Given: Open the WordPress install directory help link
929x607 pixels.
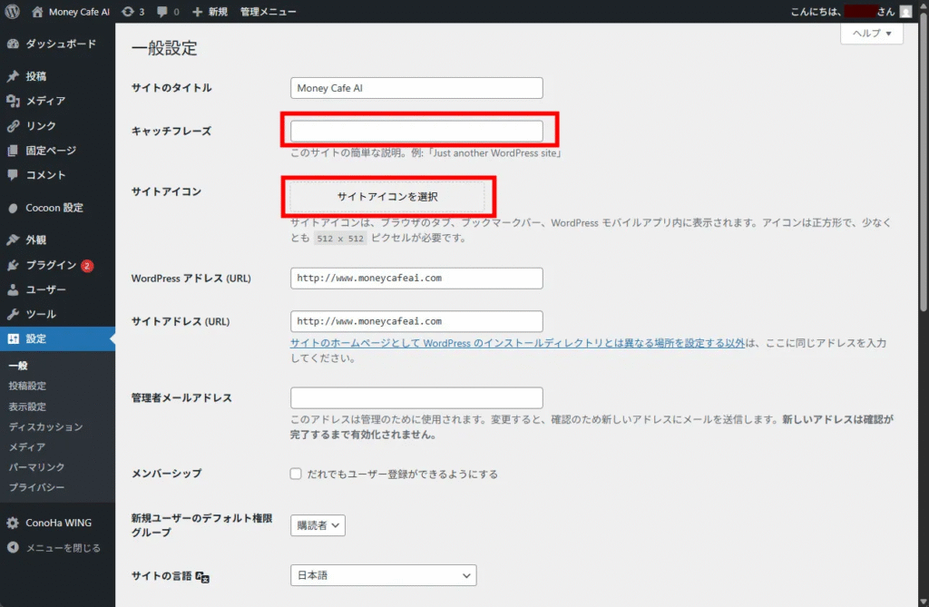Looking at the screenshot, I should [x=517, y=343].
